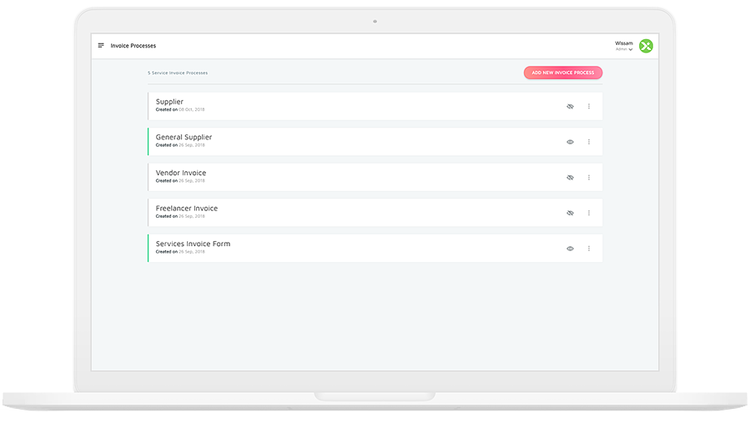This screenshot has width=750, height=423.
Task: Open the General Supplier invoice process
Action: 184,137
